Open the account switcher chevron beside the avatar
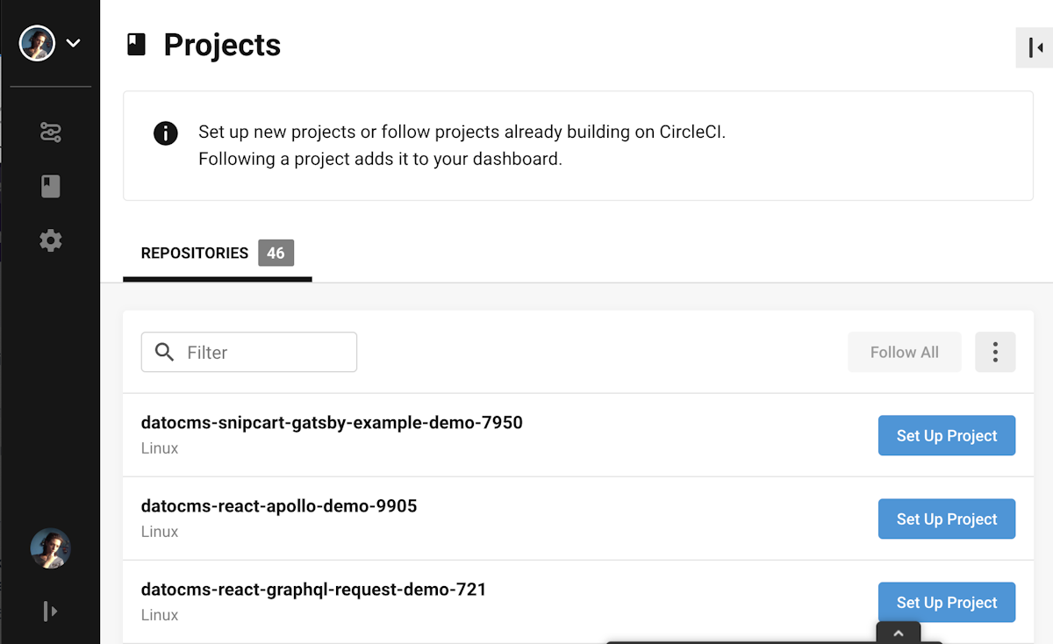 click(73, 42)
